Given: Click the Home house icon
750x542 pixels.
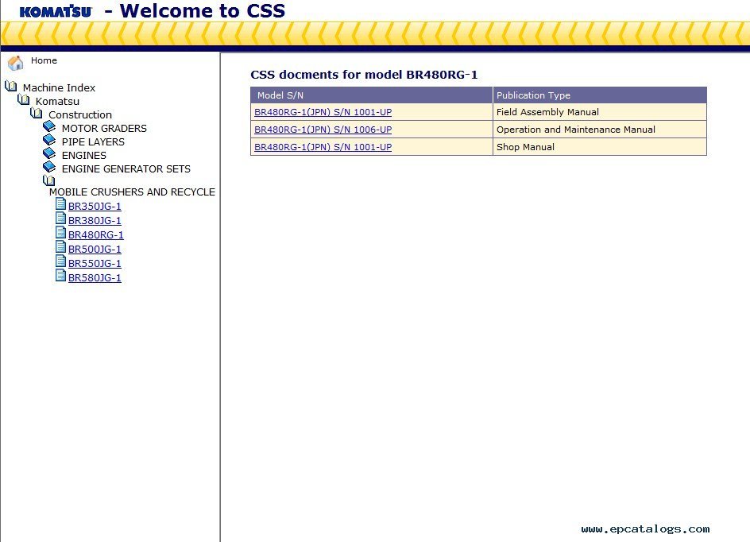Looking at the screenshot, I should (15, 63).
